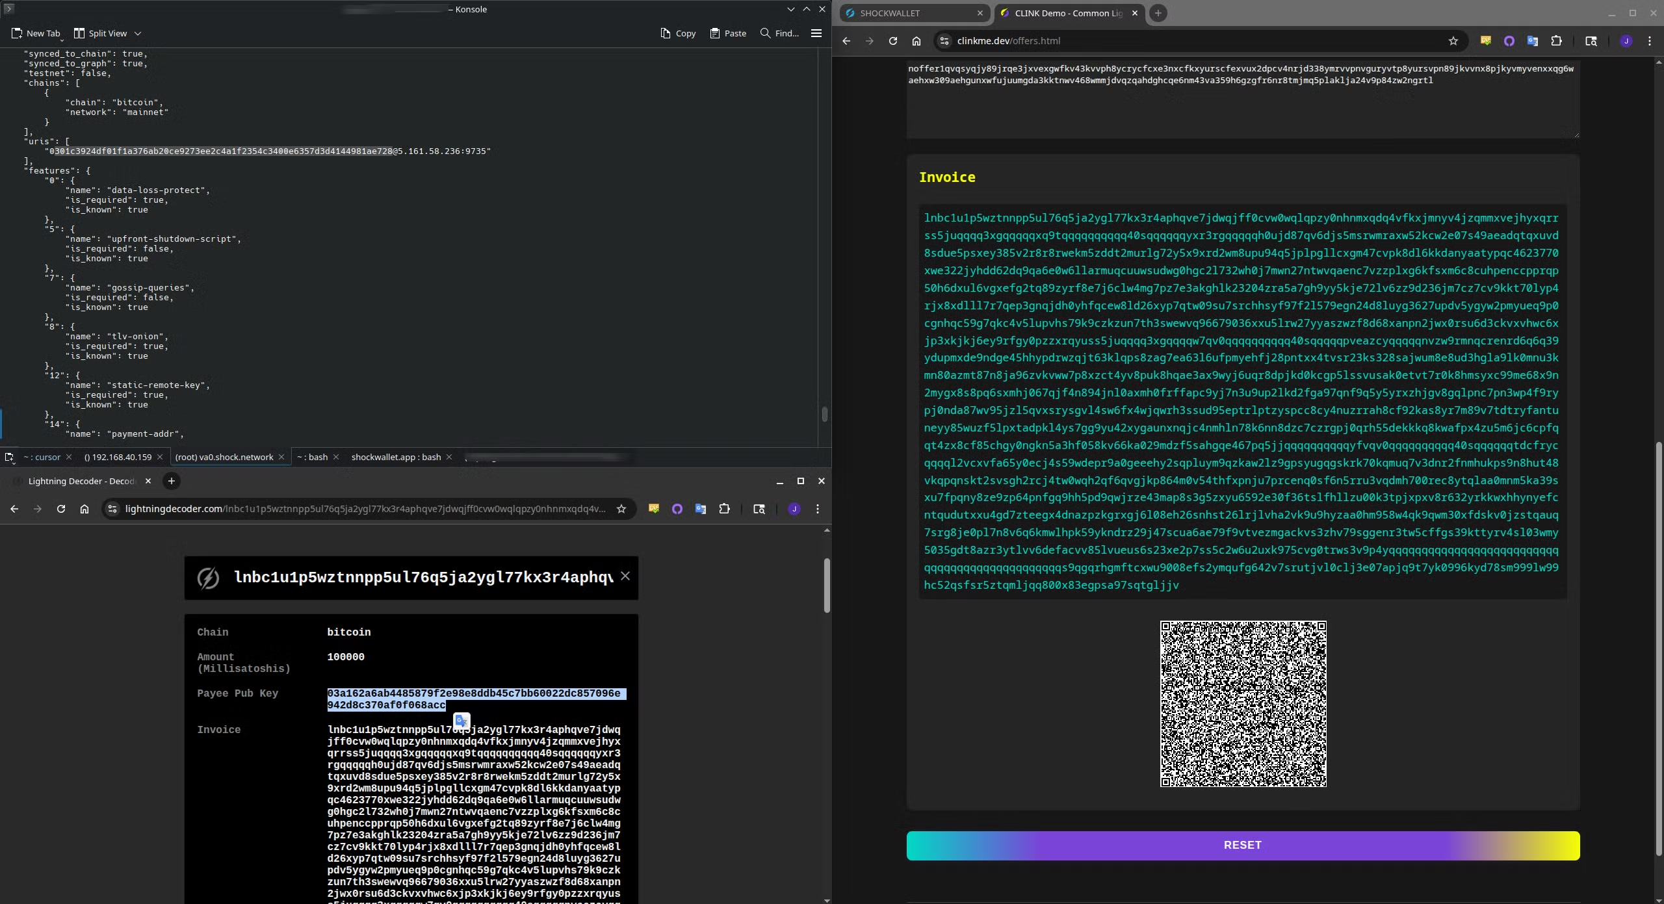Switch to the shockwallet.app : bash terminal tab
The image size is (1664, 904).
[x=396, y=457]
